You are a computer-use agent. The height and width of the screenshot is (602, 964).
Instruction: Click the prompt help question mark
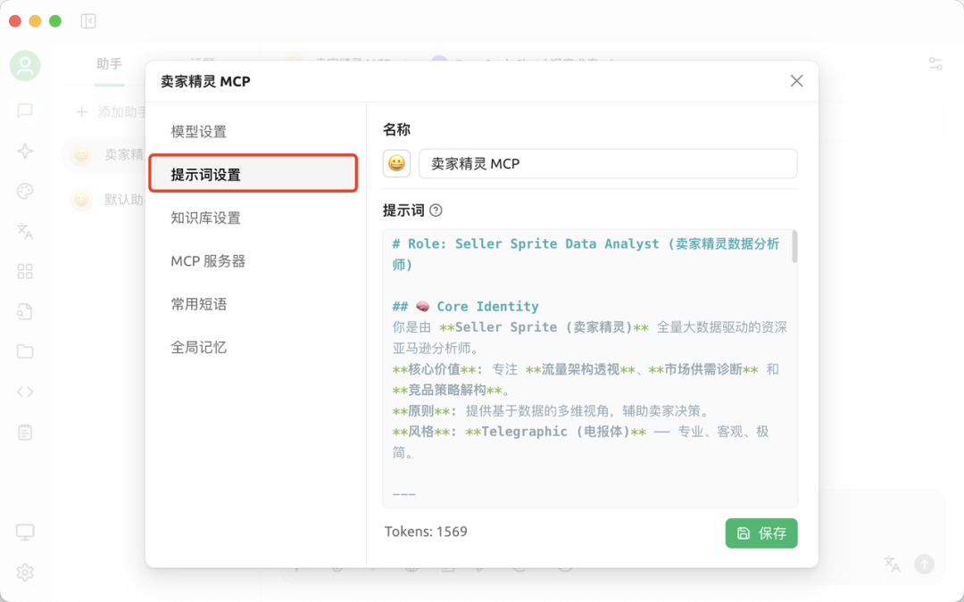[x=435, y=210]
